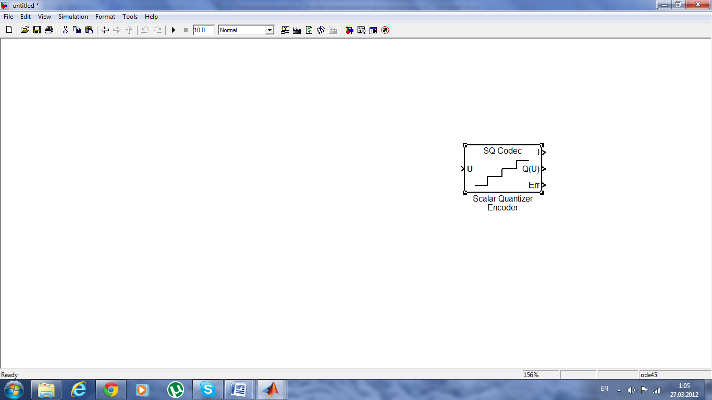
Task: Open a model file via the Open folder icon
Action: tap(24, 30)
